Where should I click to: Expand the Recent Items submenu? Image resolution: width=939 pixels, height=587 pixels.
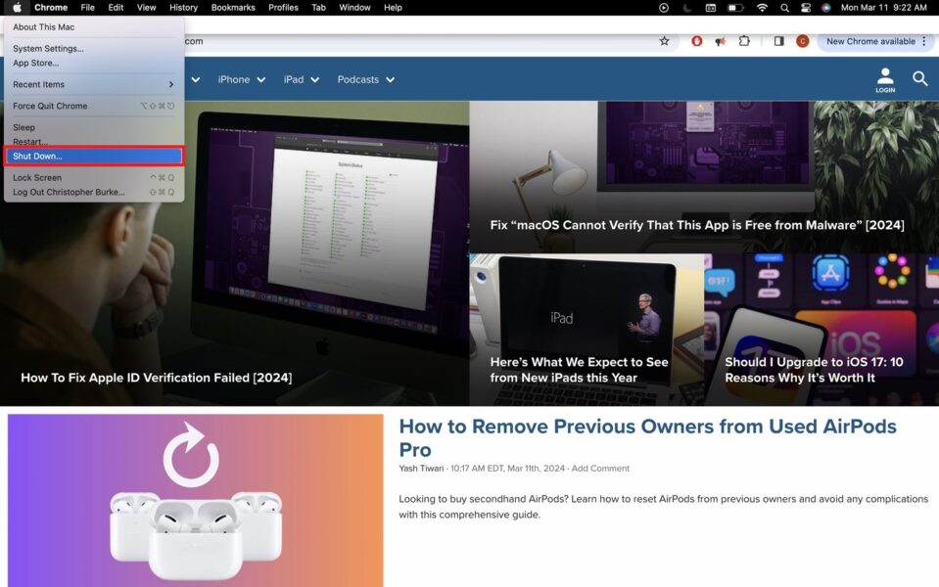coord(93,84)
